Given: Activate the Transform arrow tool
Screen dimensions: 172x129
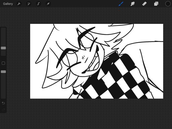Looking at the screenshot, I should tap(48, 4).
